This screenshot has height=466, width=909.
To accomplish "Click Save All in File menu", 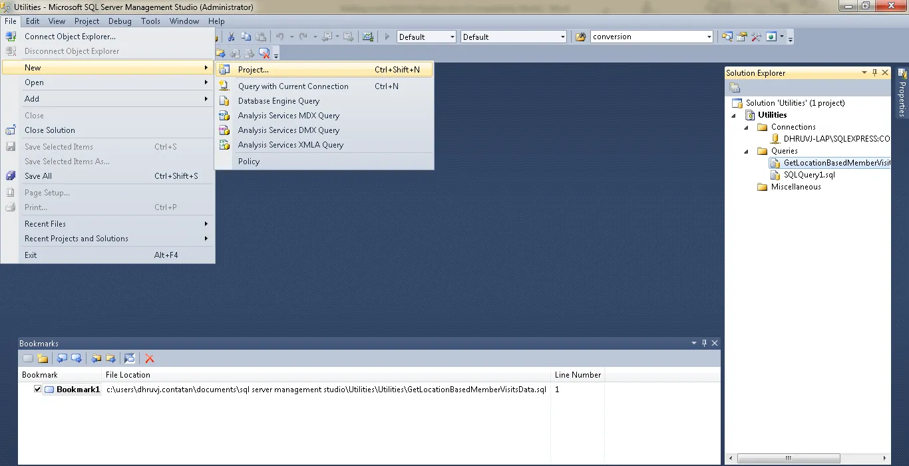I will (107, 176).
